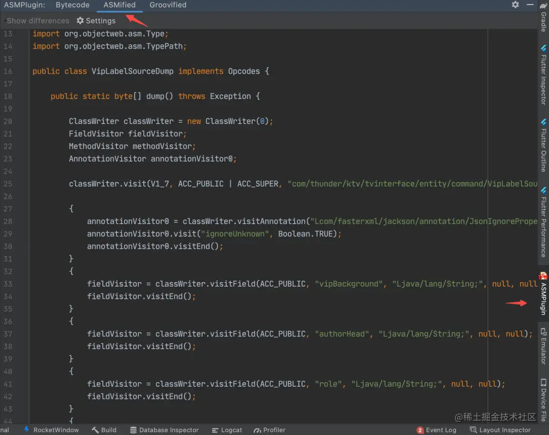Click the text Boolean.TRUE
Image resolution: width=549 pixels, height=435 pixels.
pyautogui.click(x=305, y=234)
